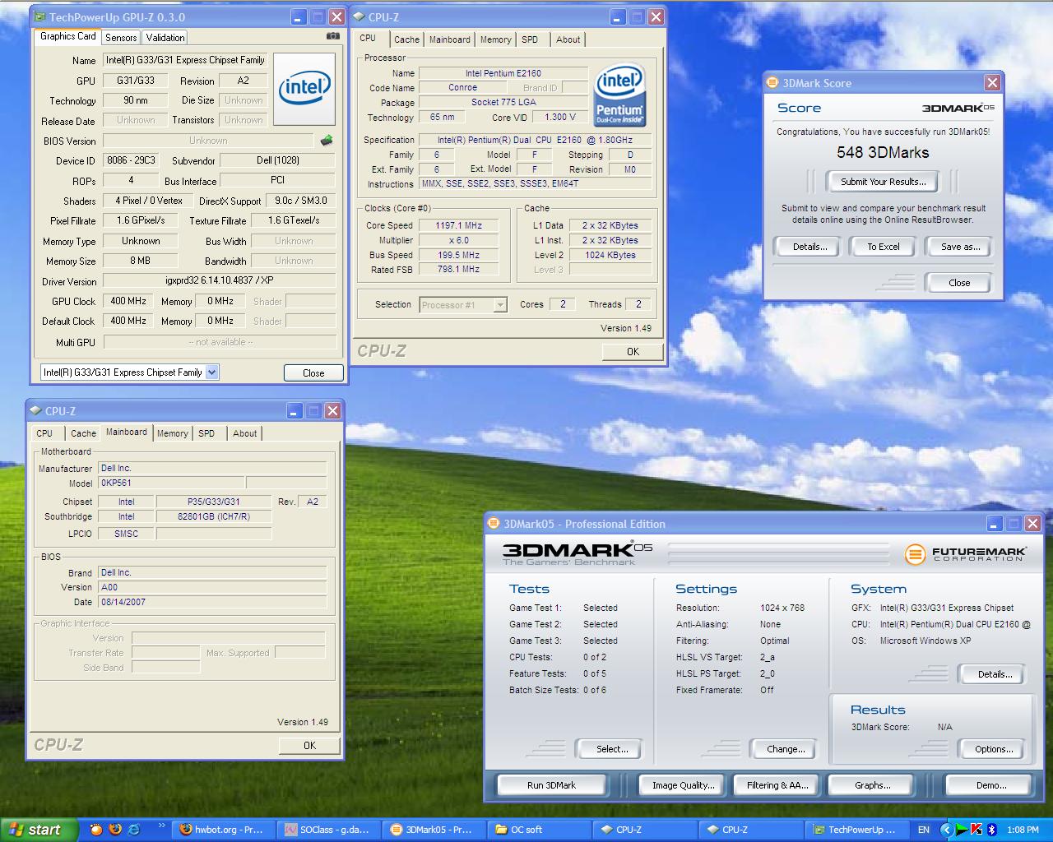
Task: Click To Excel button
Action: [x=884, y=247]
